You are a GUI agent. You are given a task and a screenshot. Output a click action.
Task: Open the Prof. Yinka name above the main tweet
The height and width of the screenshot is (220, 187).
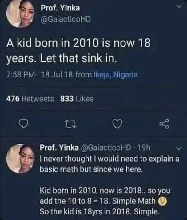click(x=60, y=8)
